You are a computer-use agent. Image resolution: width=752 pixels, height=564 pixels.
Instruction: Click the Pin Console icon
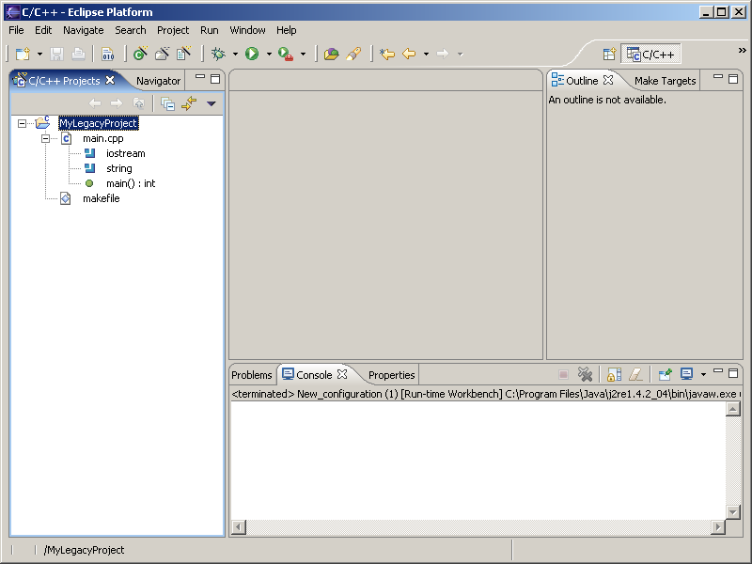tap(665, 374)
